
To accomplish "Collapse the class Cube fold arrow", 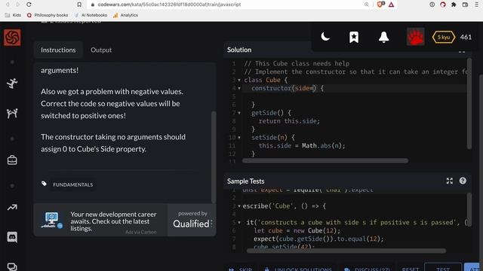I will 239,80.
